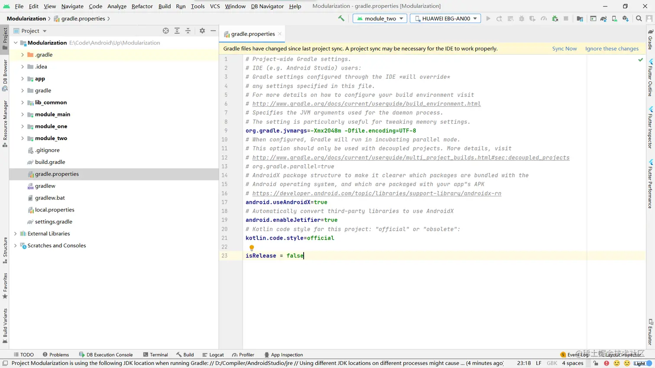Image resolution: width=655 pixels, height=368 pixels.
Task: Click the happy smiley feedback icon
Action: tap(617, 363)
